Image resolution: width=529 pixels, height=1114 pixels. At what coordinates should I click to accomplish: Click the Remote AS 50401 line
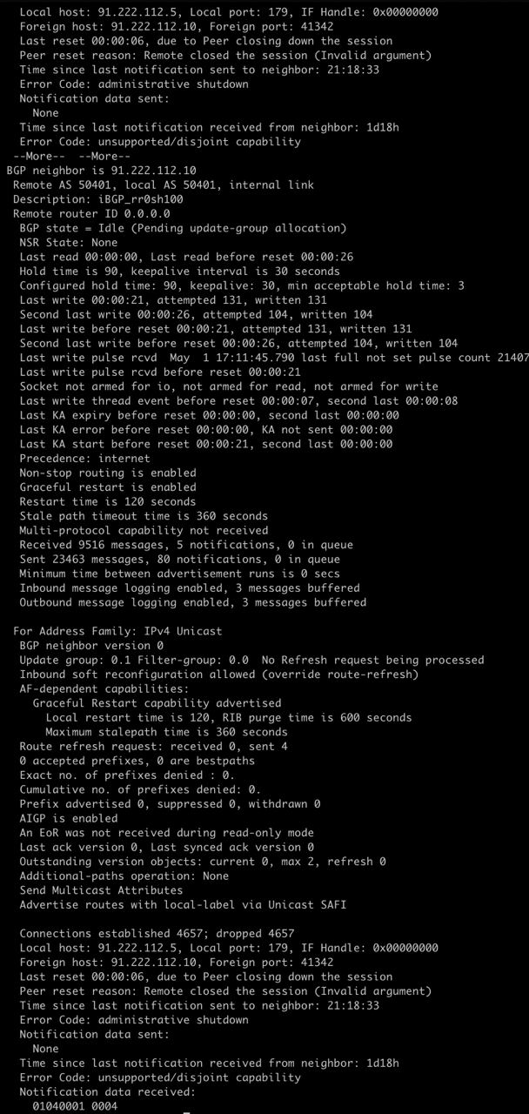[164, 185]
